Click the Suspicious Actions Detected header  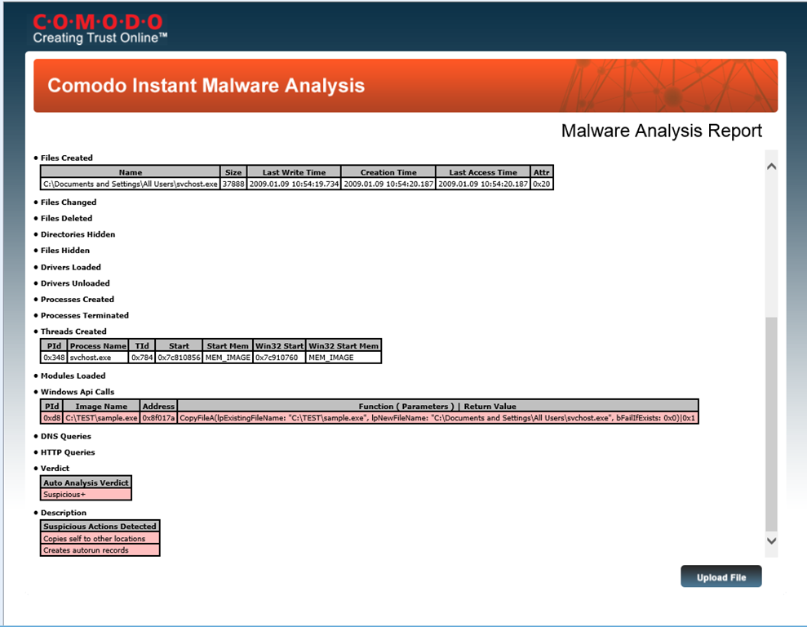click(100, 526)
